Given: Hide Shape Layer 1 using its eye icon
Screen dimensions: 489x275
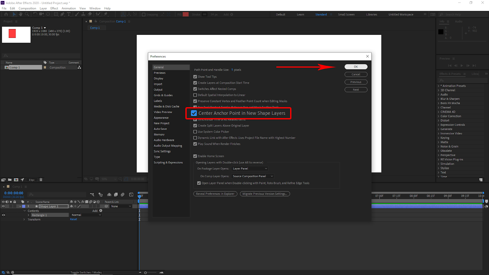Looking at the screenshot, I should point(3,206).
